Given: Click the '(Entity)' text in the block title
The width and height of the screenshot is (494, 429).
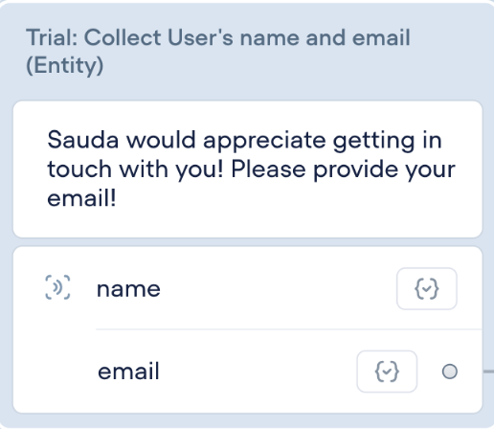Looking at the screenshot, I should tap(65, 65).
